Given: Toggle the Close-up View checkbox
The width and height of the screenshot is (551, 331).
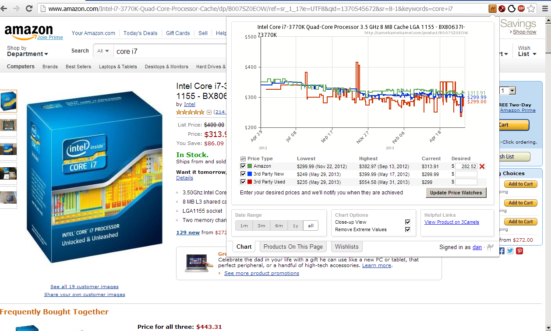Looking at the screenshot, I should (x=408, y=222).
